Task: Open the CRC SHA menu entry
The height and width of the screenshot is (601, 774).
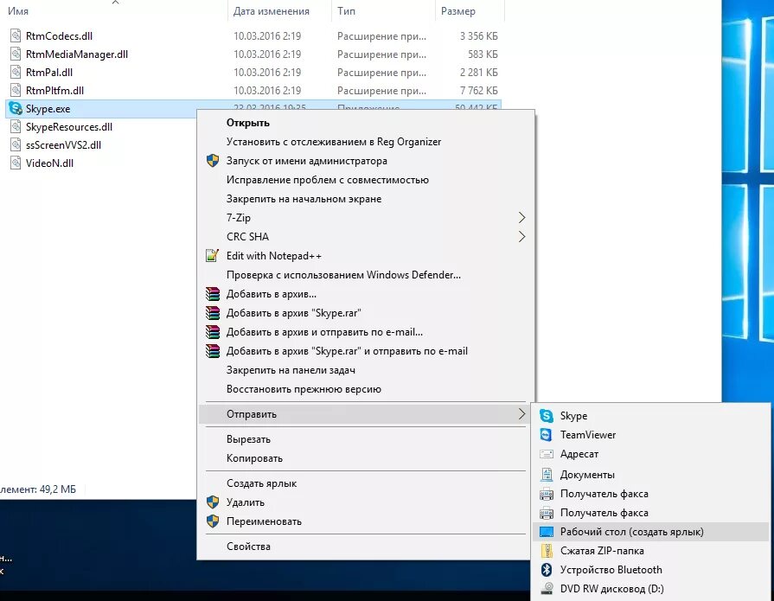Action: 366,237
